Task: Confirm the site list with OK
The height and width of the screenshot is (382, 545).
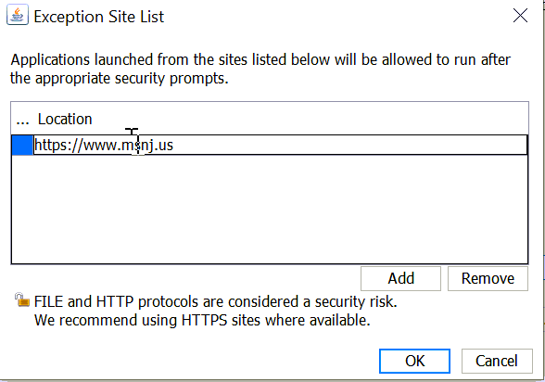Action: coord(414,361)
